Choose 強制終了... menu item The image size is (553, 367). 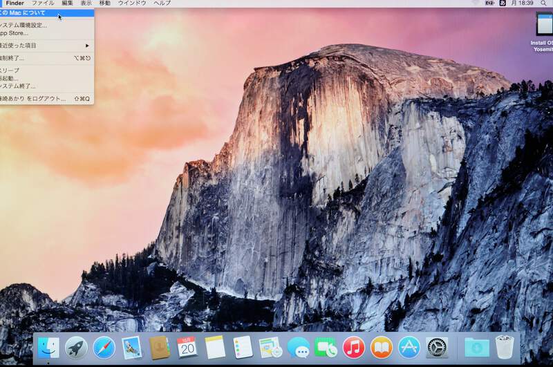(47, 58)
